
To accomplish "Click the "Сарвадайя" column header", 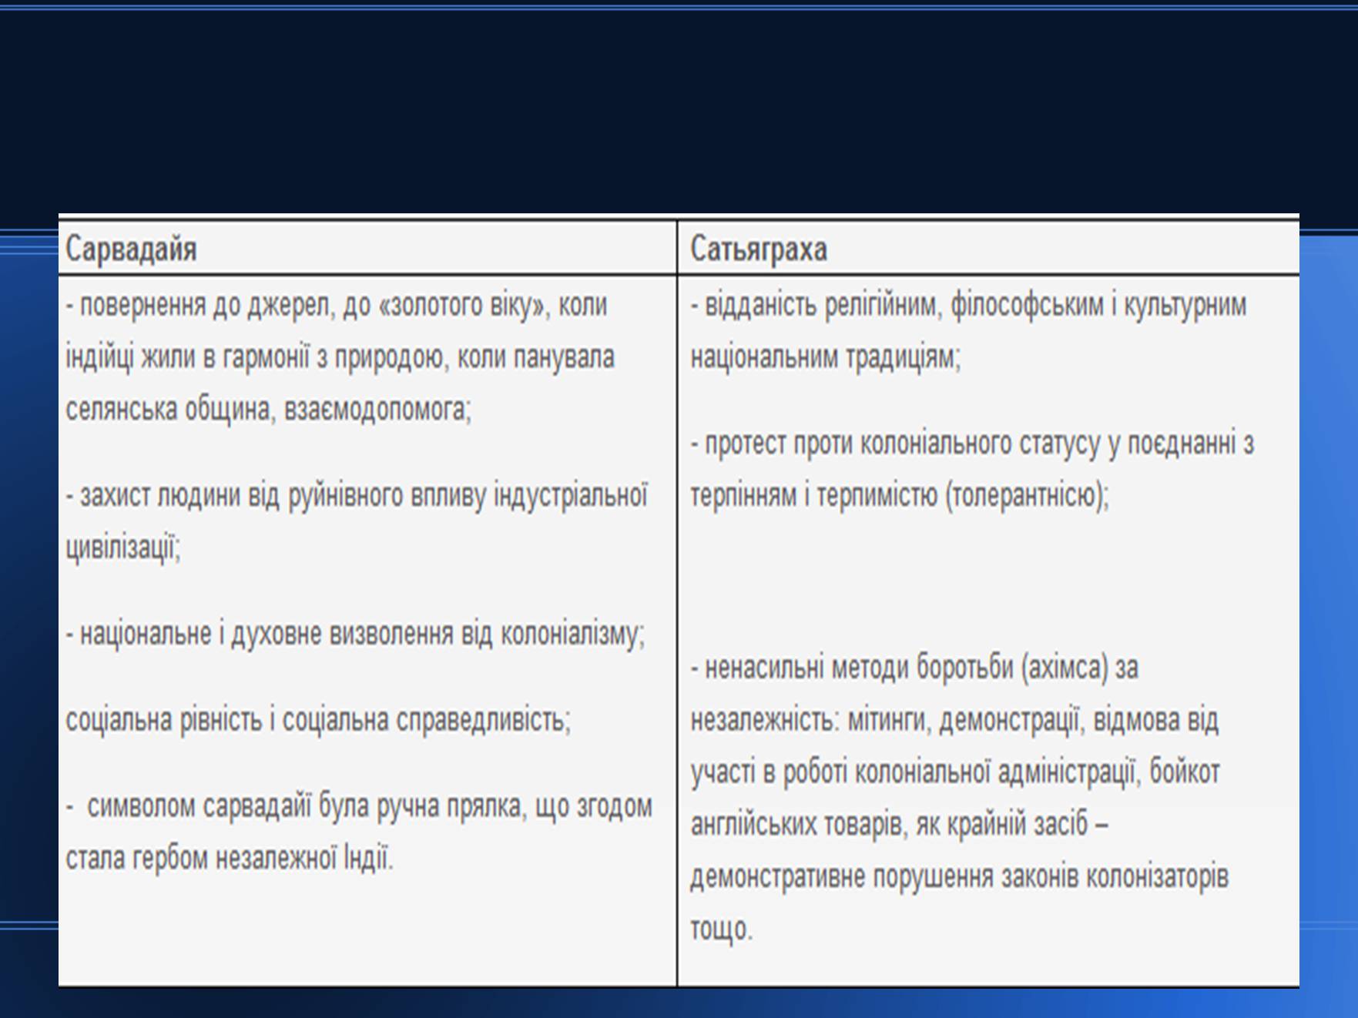I will [131, 249].
